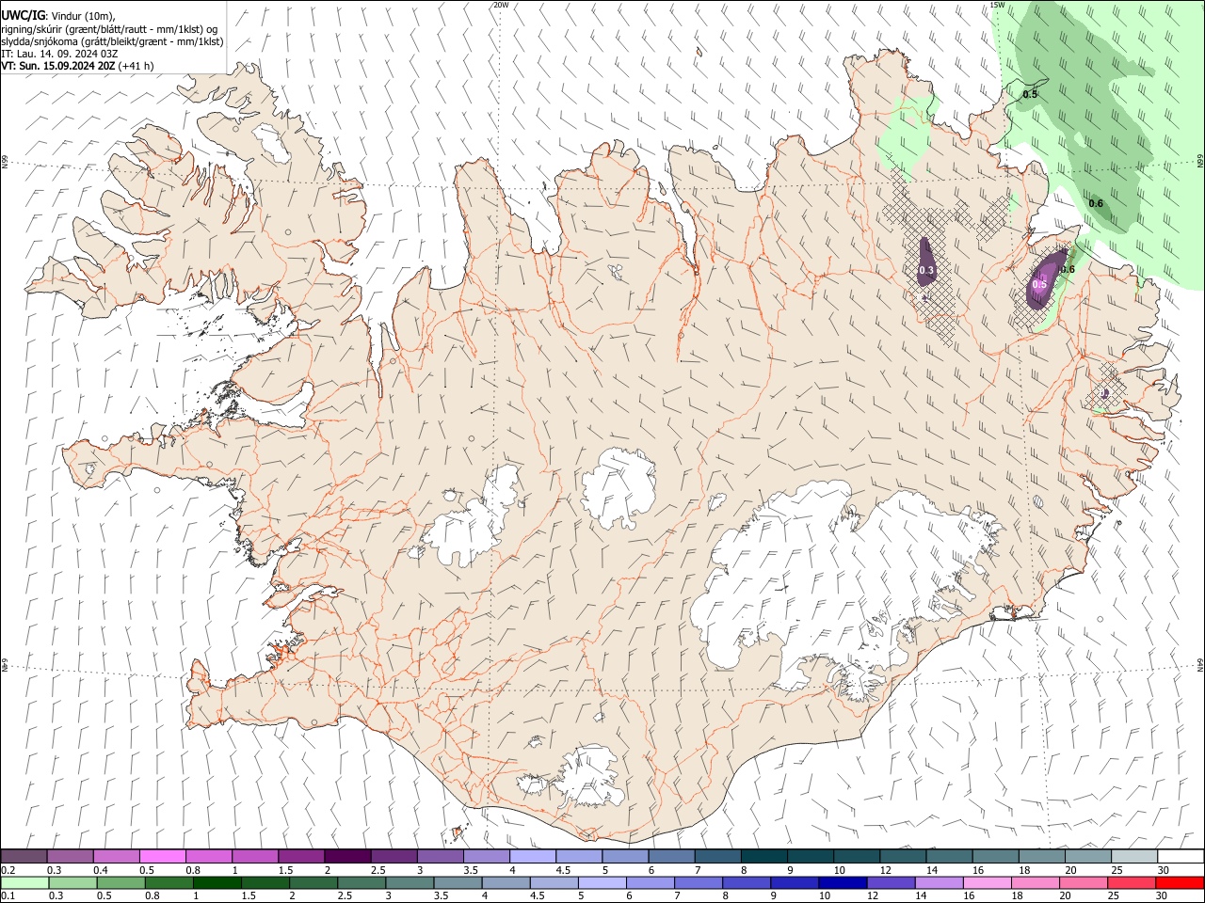Select the darkest green 1 swatch in lower scale

217,883
